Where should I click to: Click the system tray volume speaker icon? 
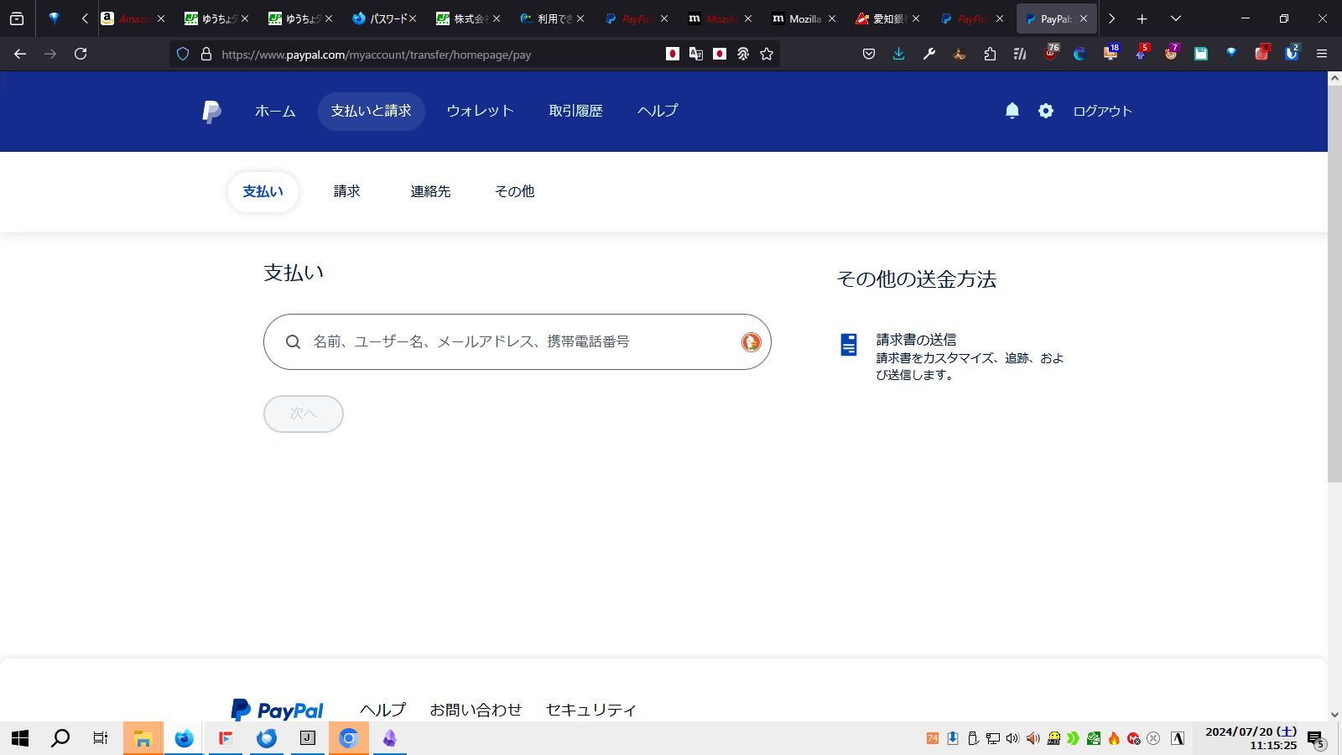click(x=1013, y=738)
